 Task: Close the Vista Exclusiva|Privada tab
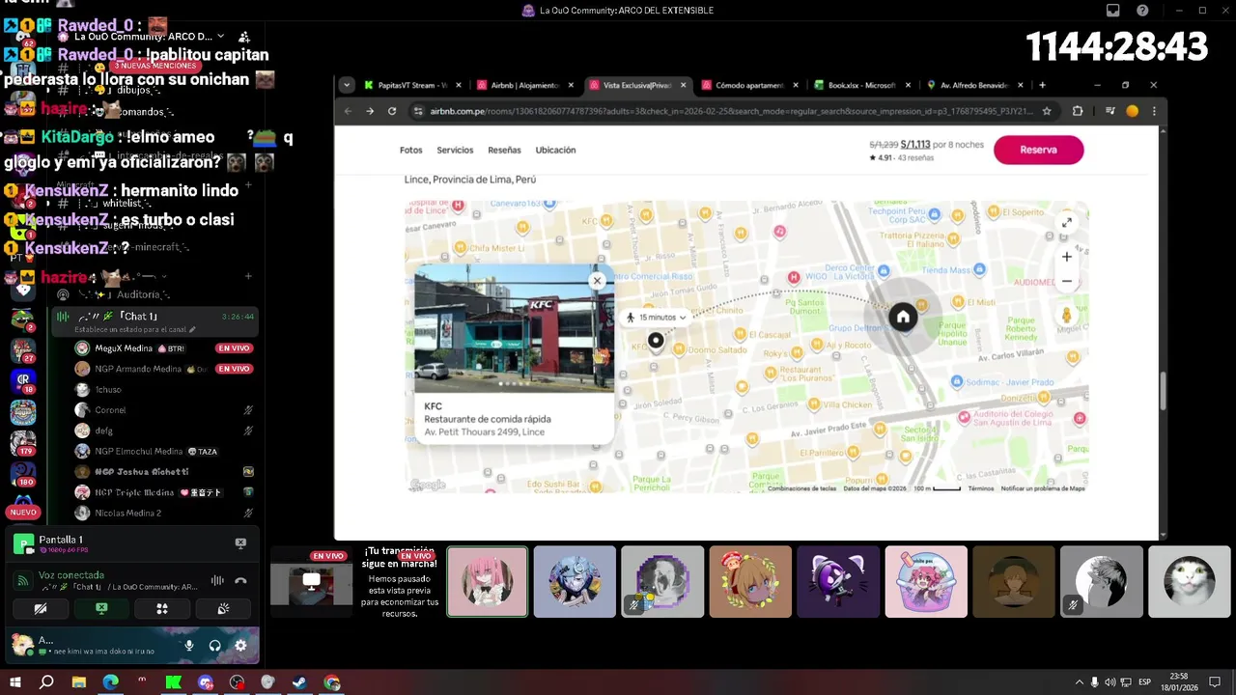click(x=684, y=85)
